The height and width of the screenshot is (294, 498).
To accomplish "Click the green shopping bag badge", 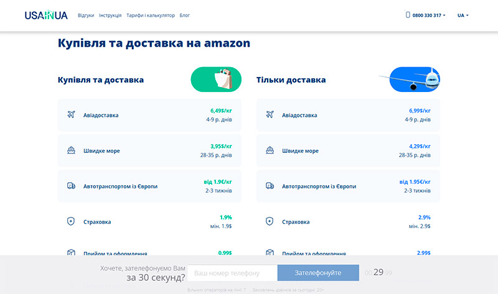I will click(216, 80).
